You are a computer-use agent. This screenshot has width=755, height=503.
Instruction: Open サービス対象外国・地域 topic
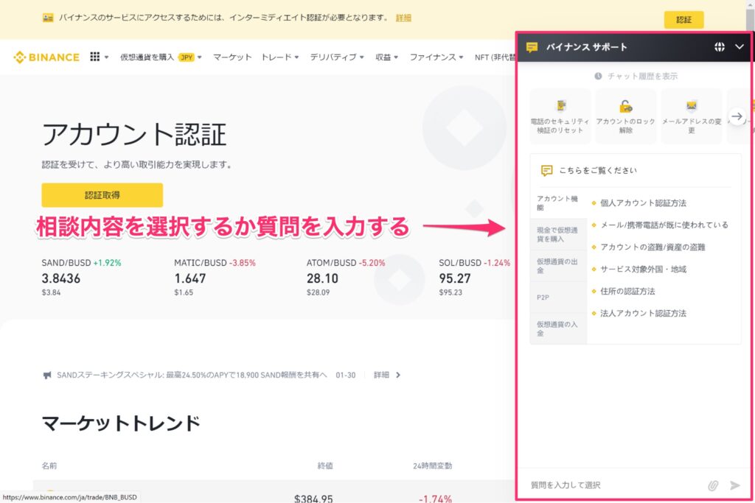tap(643, 270)
